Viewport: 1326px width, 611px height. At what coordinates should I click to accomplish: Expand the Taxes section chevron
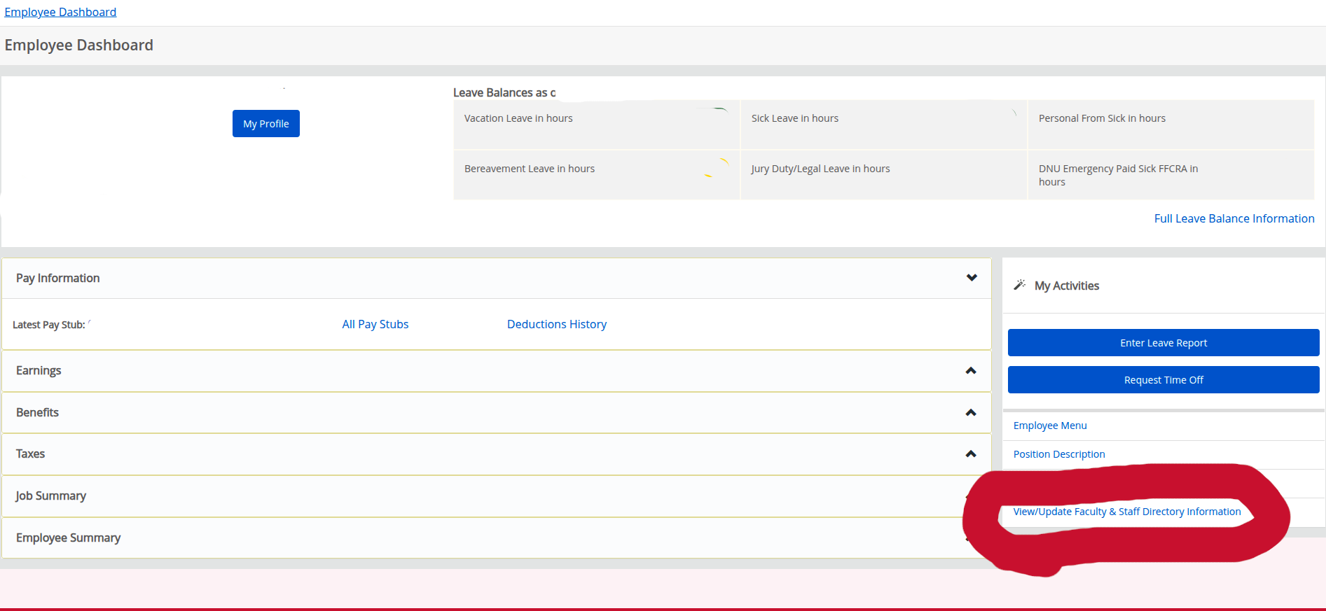pos(970,454)
